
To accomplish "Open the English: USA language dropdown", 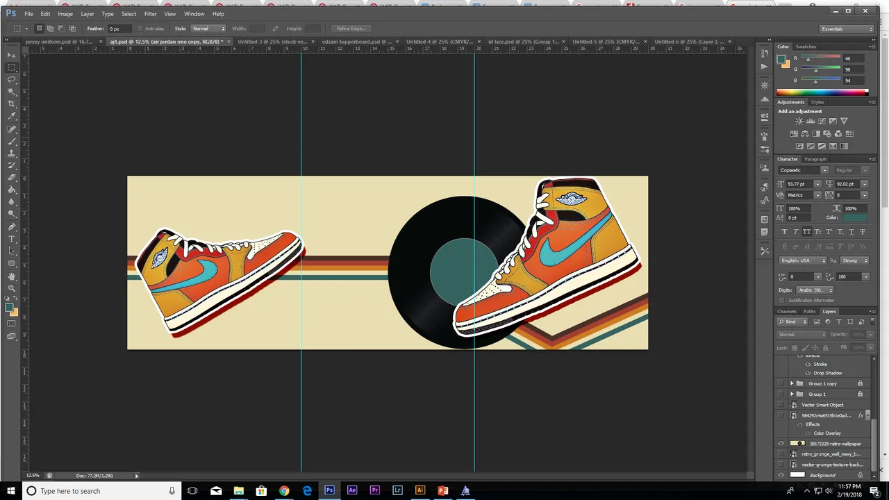I will click(x=802, y=260).
